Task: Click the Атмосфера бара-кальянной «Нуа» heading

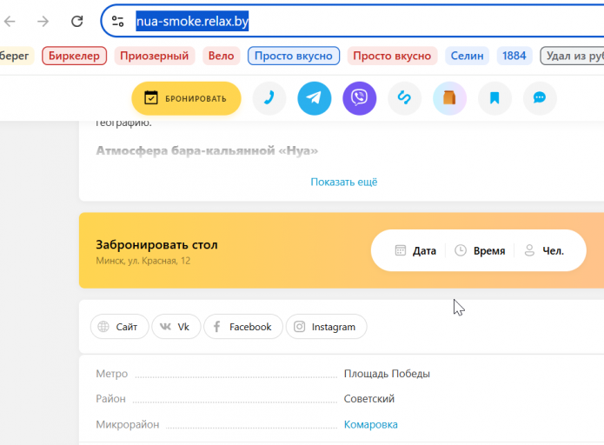Action: (207, 150)
